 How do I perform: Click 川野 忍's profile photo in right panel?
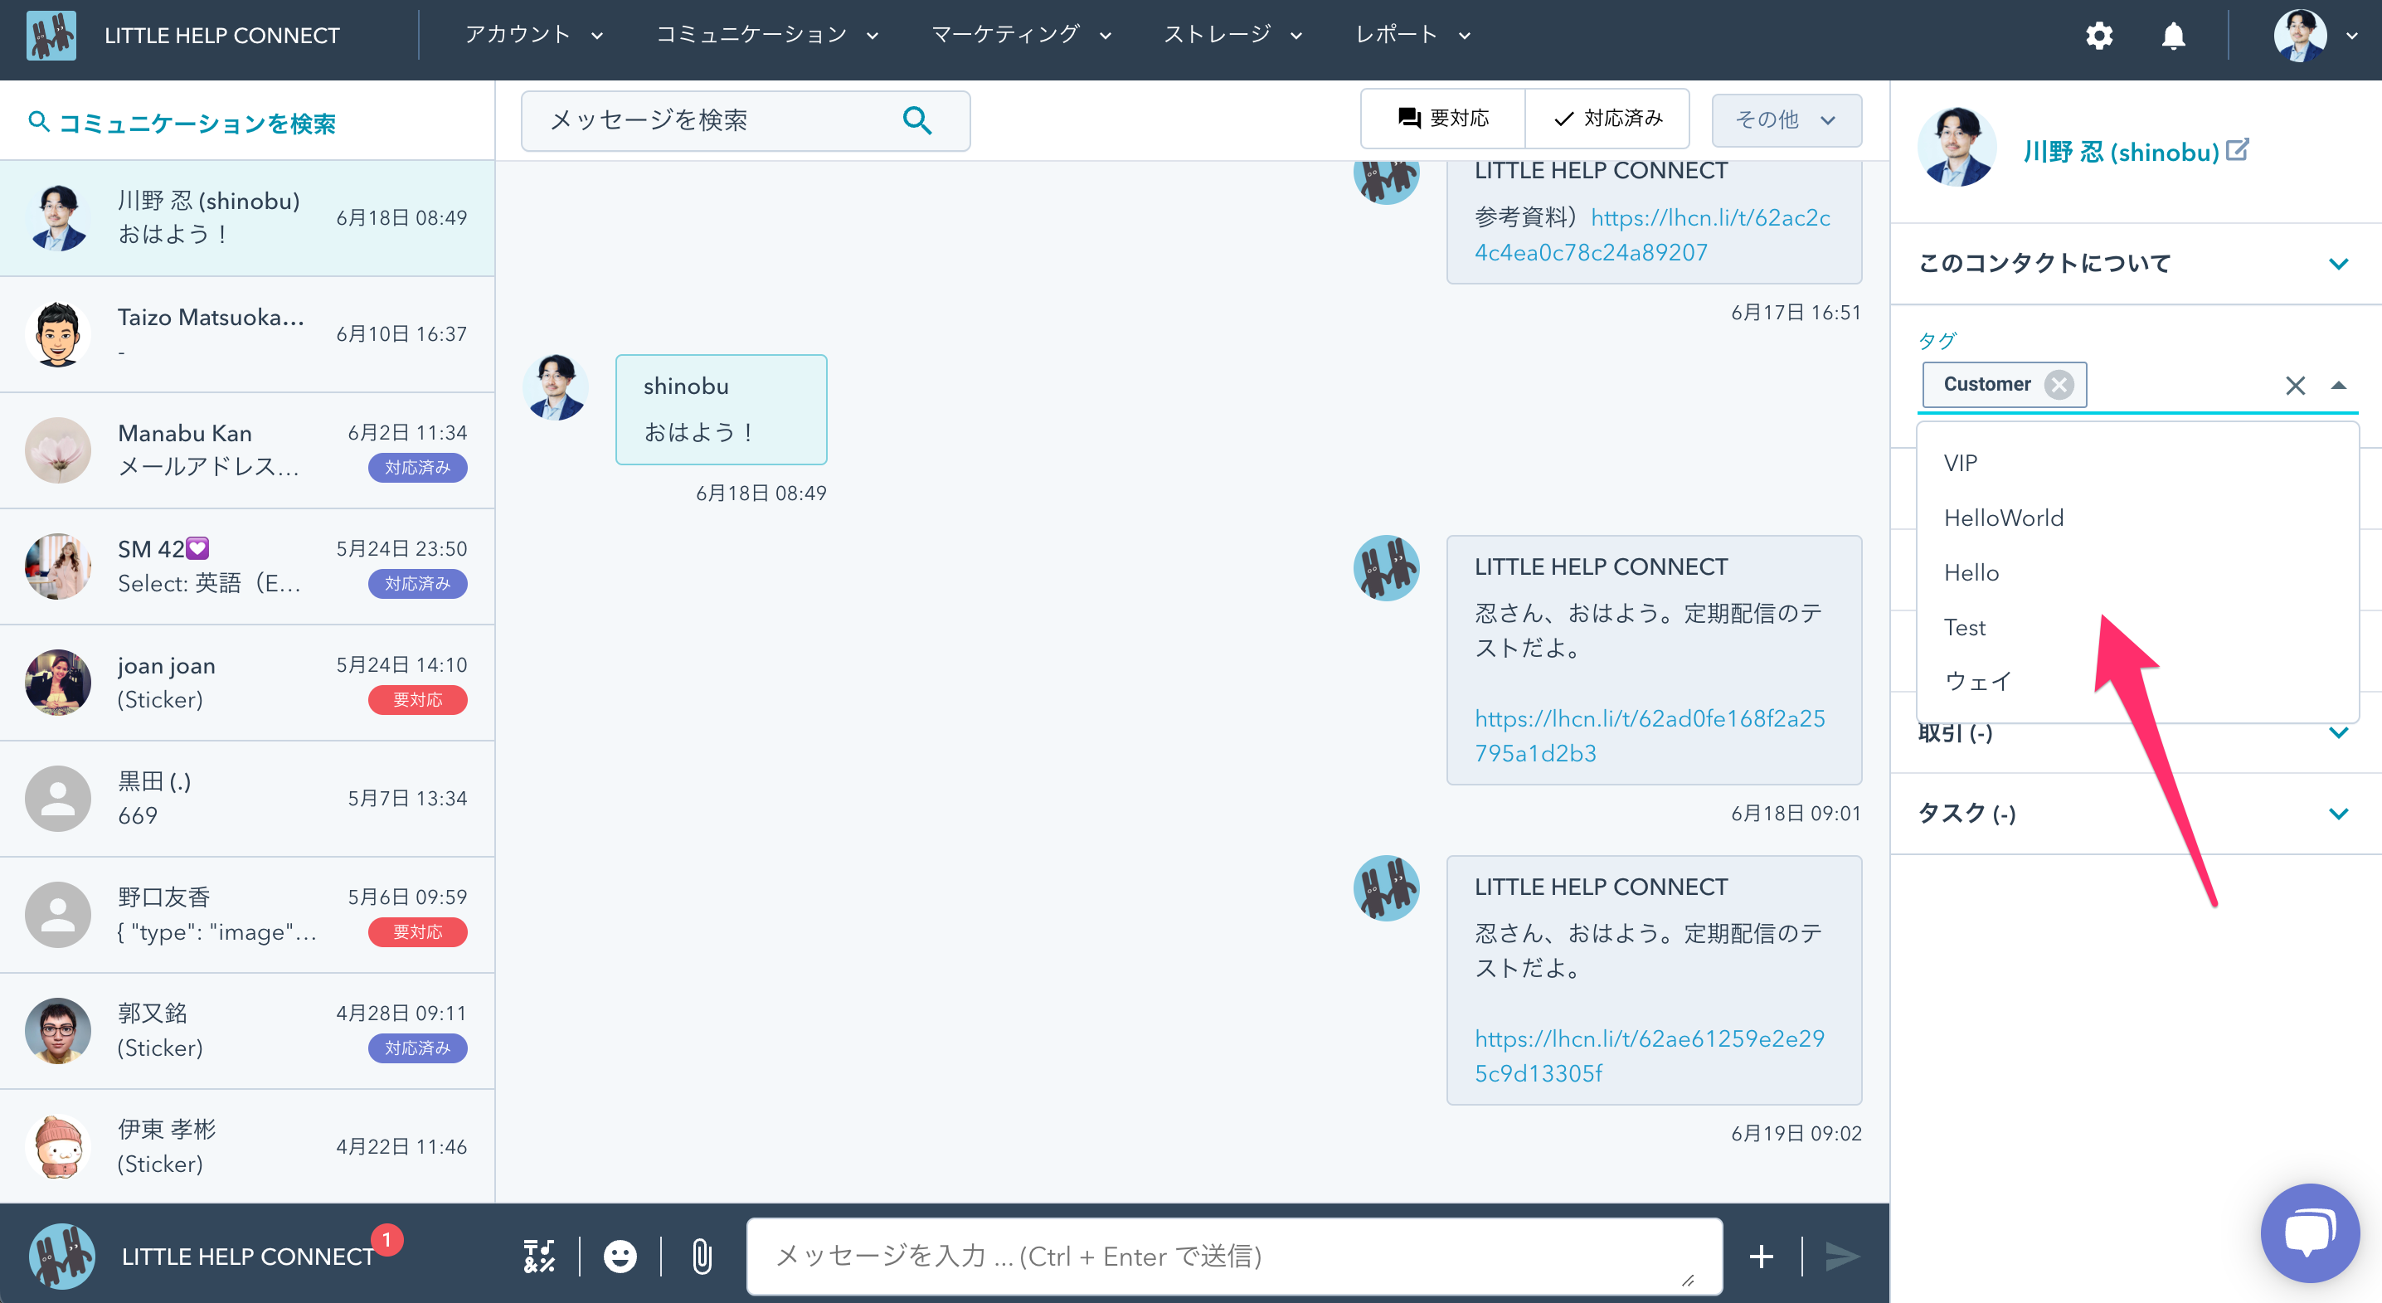pyautogui.click(x=1957, y=148)
